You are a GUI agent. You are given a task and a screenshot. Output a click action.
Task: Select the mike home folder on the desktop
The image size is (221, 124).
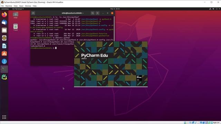coord(16,15)
